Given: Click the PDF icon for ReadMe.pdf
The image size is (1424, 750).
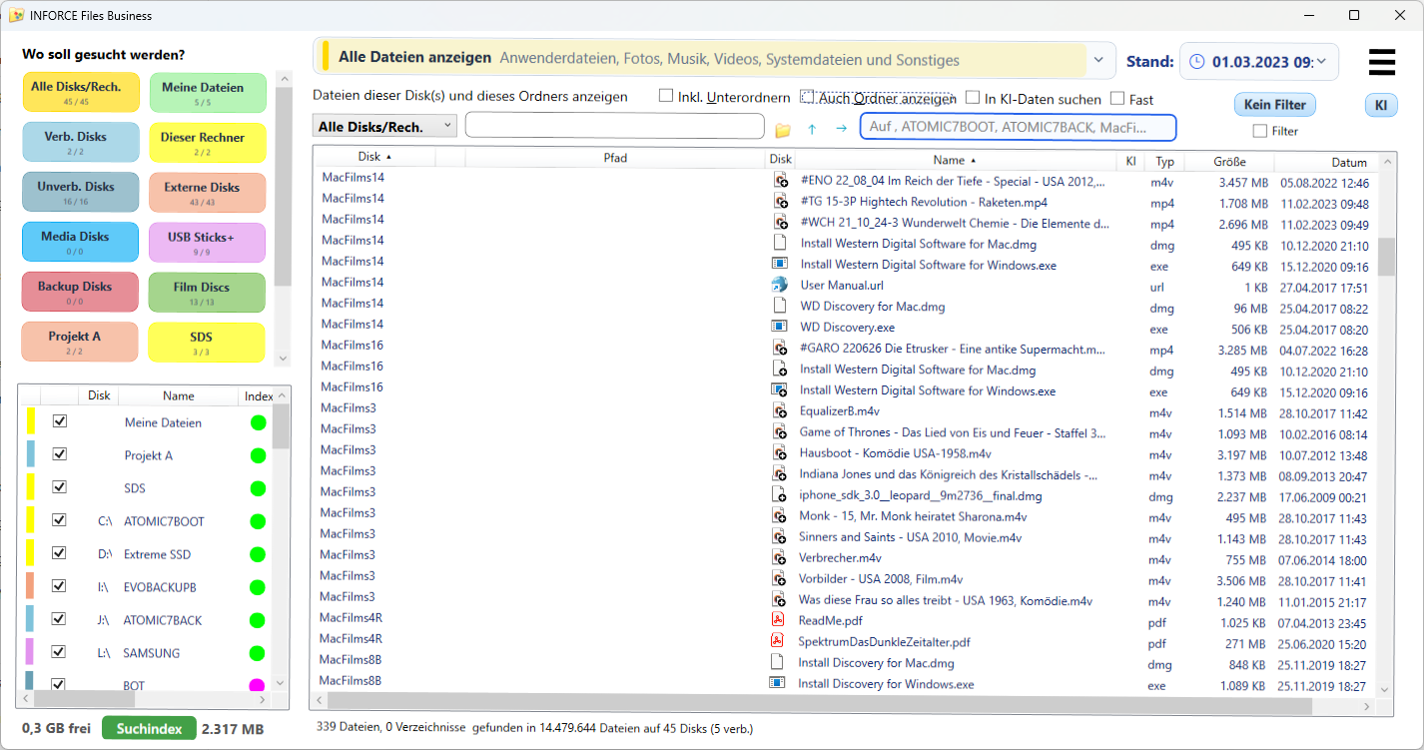Looking at the screenshot, I should tap(778, 620).
